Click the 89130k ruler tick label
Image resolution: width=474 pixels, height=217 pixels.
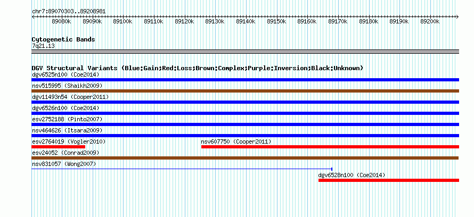pos(215,21)
